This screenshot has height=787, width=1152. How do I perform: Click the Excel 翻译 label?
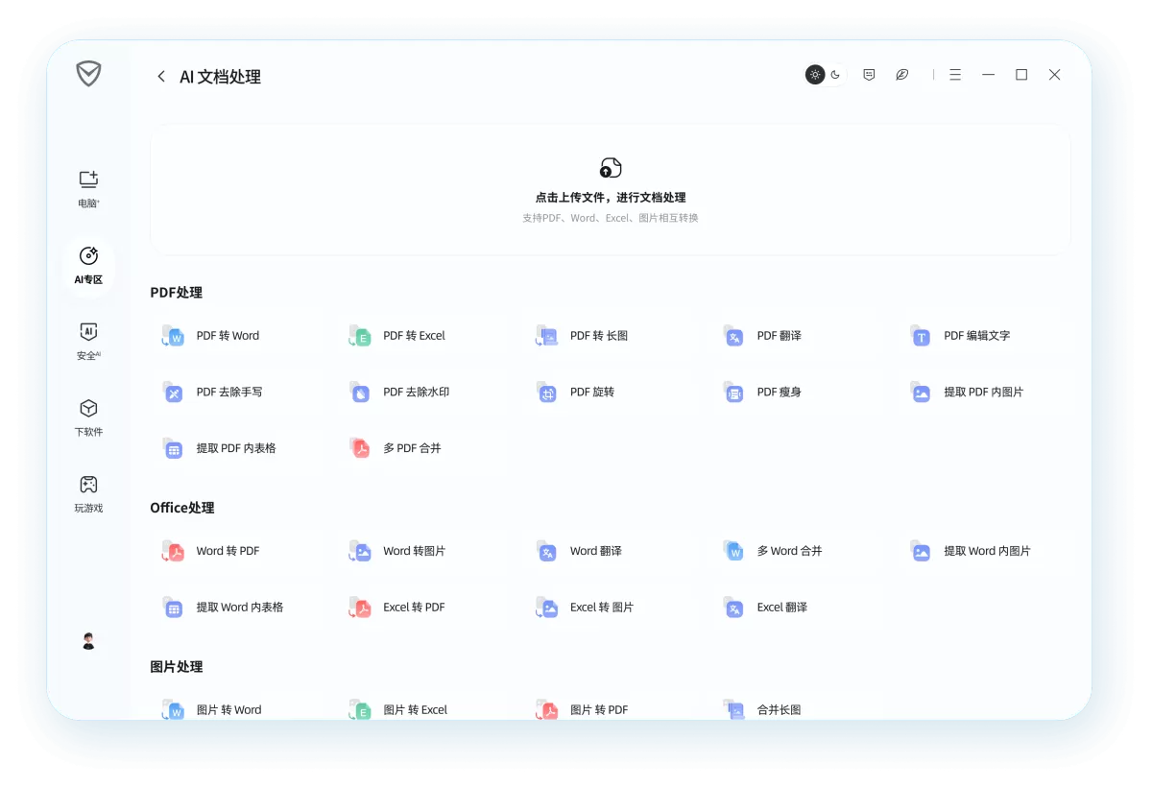(x=781, y=608)
